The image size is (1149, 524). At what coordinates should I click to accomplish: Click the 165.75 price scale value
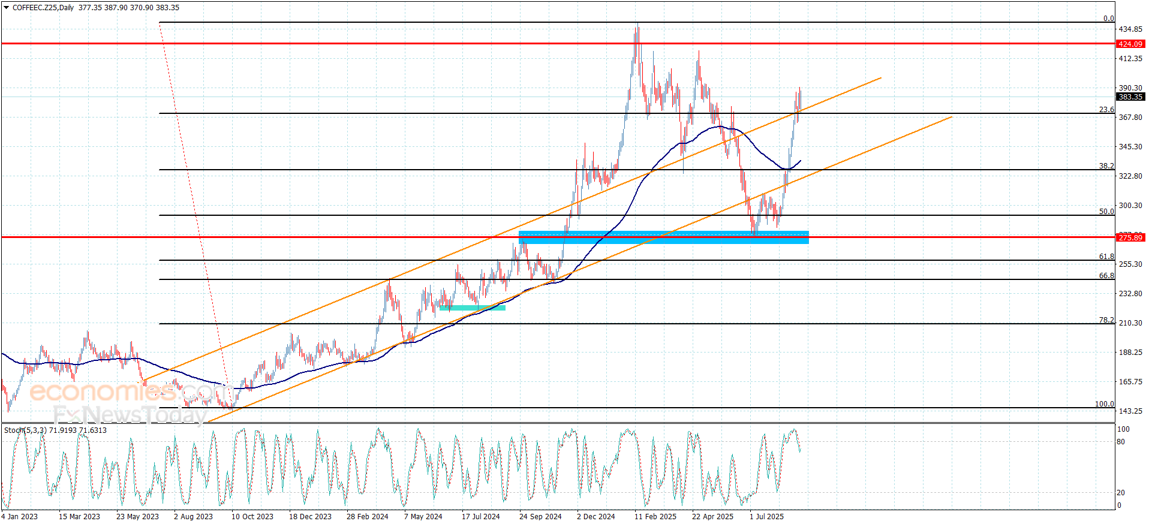coord(1130,381)
